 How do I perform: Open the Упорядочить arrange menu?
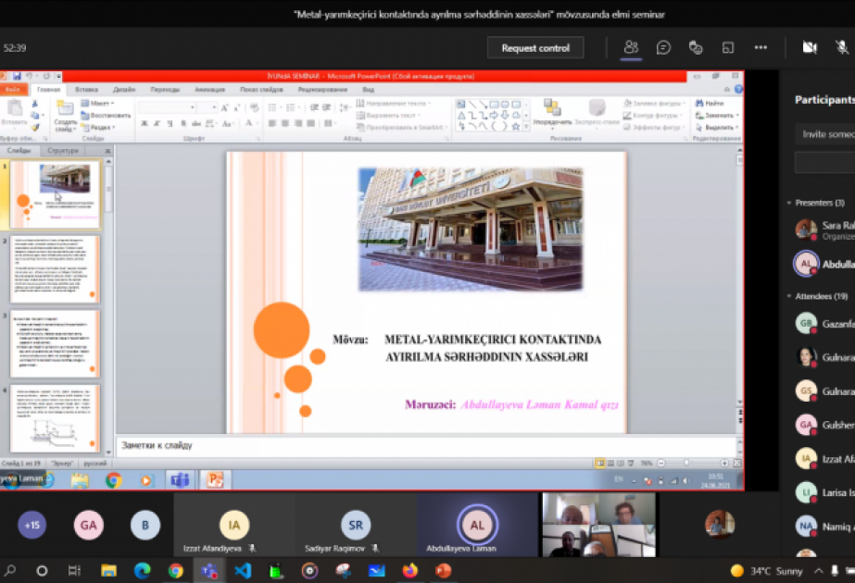[x=552, y=112]
